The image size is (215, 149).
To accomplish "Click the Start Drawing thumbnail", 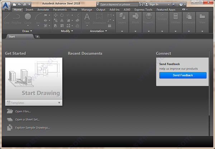I will pos(34,78).
